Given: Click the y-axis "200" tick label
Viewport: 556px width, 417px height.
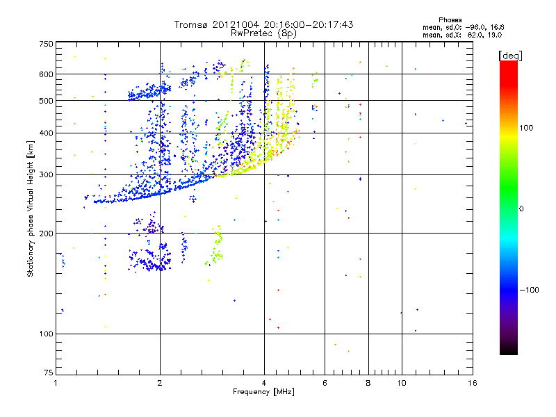Looking at the screenshot, I should coord(47,234).
